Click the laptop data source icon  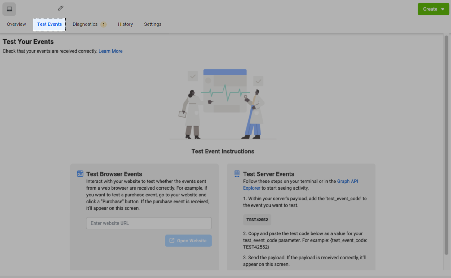coord(9,9)
